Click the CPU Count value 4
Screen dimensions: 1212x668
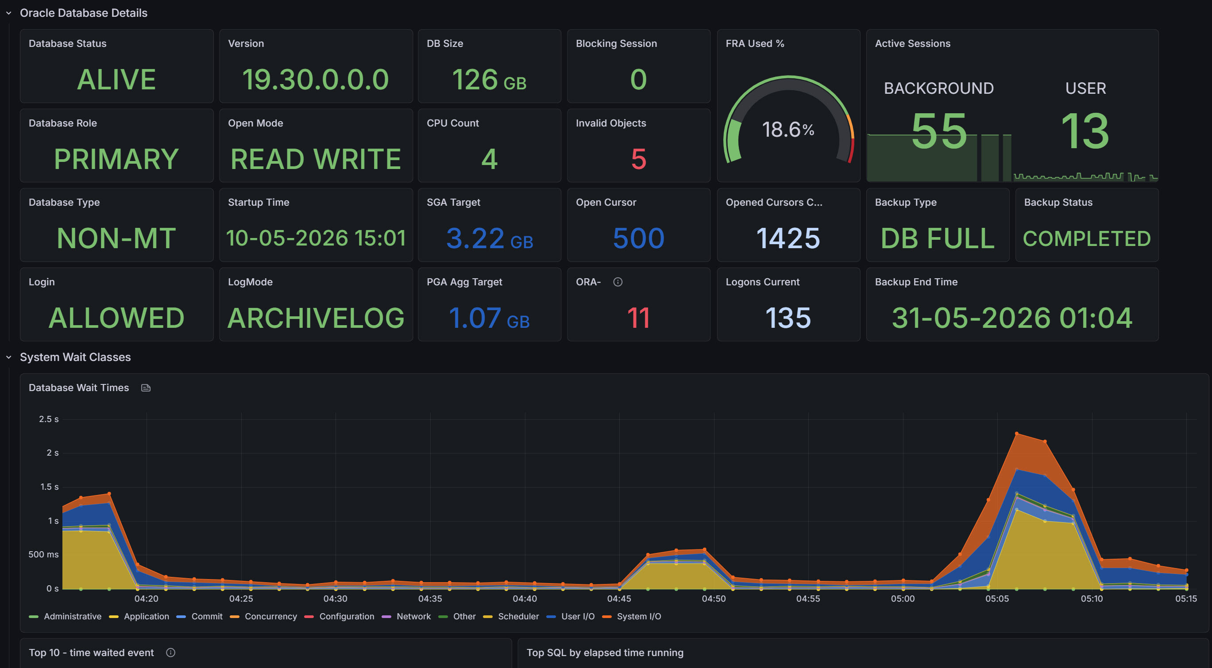tap(489, 159)
